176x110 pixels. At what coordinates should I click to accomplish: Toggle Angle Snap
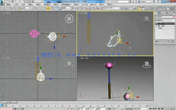(90, 8)
